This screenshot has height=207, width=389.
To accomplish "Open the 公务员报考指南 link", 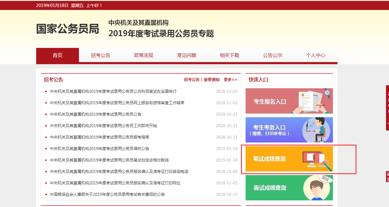I will click(99, 137).
